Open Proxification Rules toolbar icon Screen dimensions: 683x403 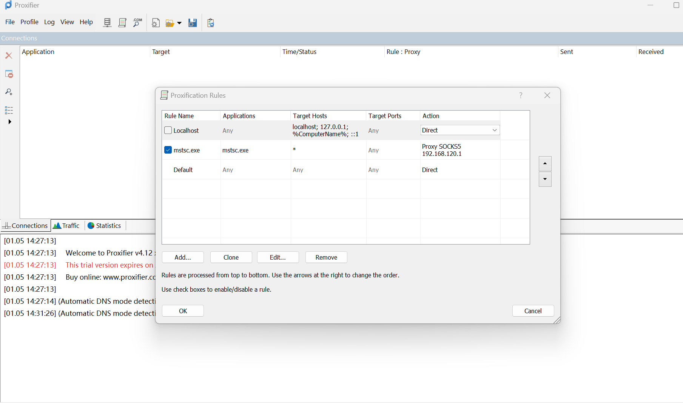click(x=122, y=23)
